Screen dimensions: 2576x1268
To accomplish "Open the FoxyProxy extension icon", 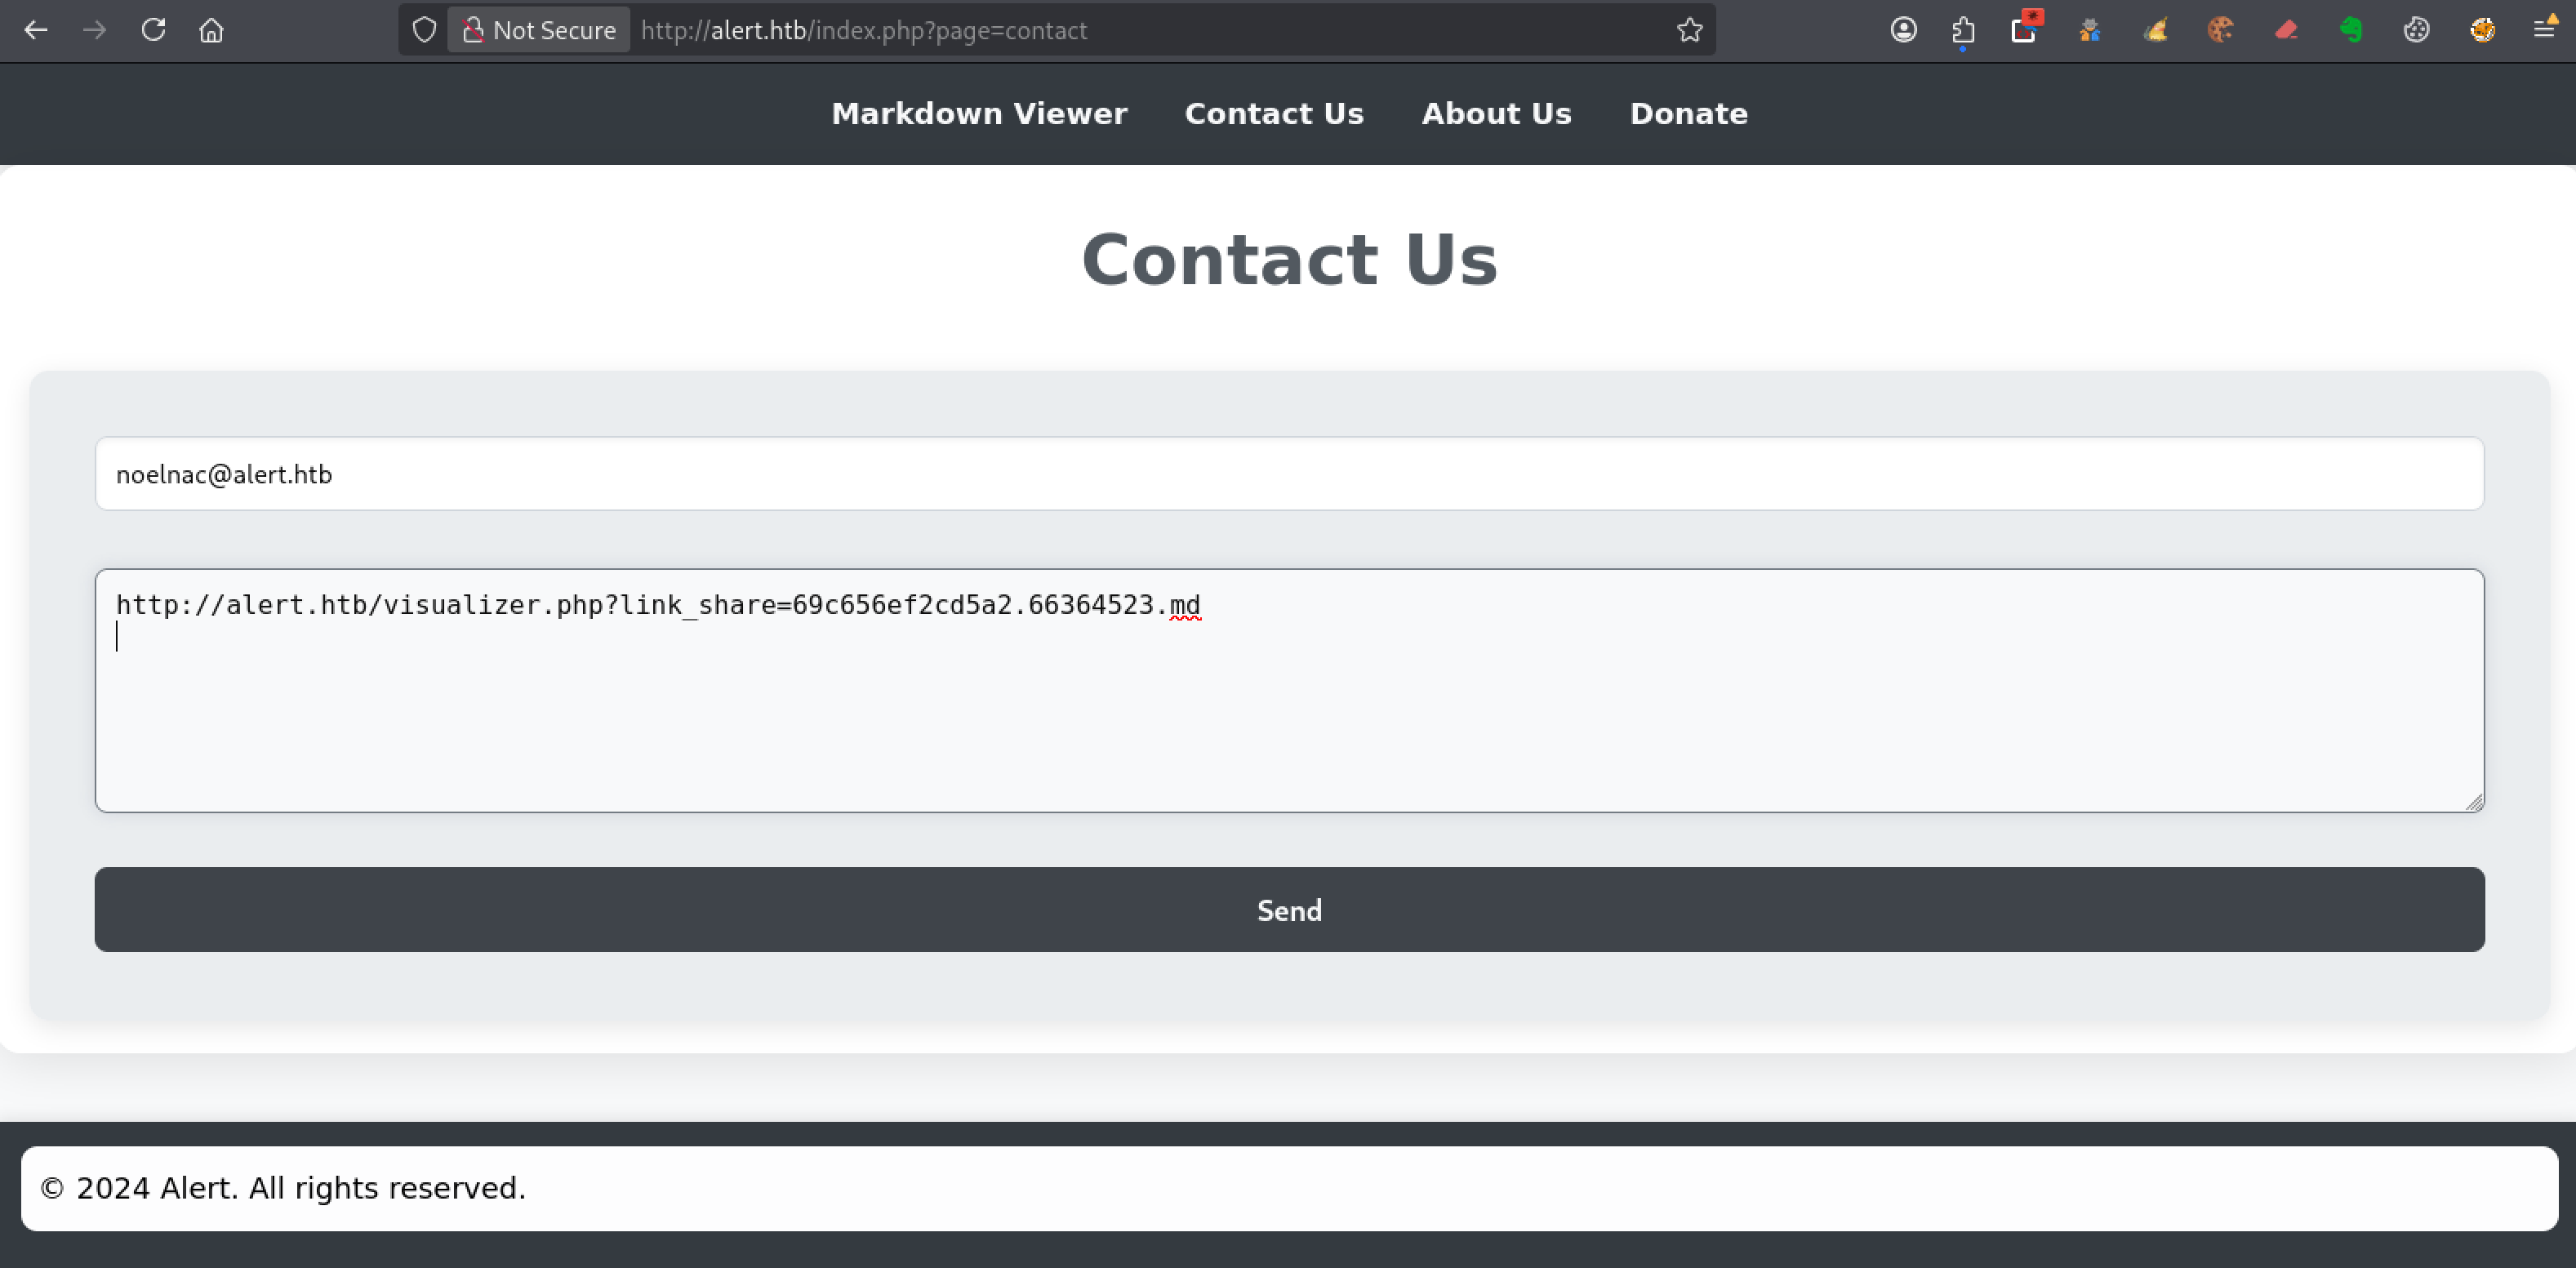I will [2482, 30].
